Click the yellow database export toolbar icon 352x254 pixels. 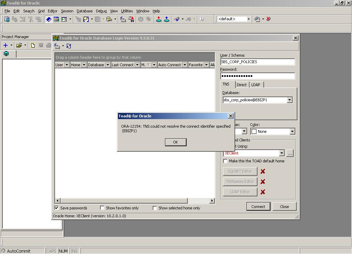pos(109,19)
